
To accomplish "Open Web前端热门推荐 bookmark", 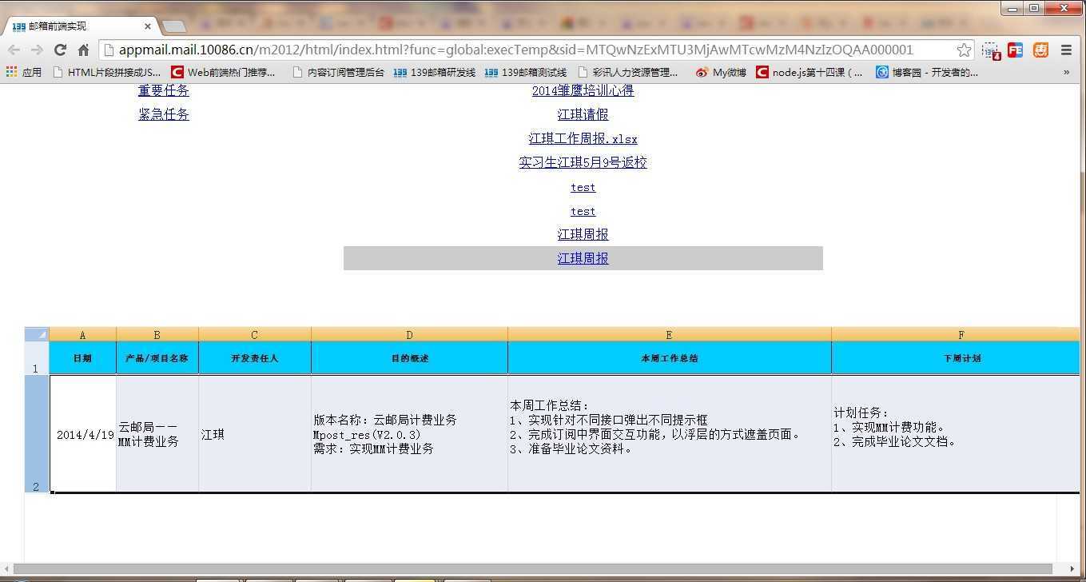I will (x=224, y=72).
